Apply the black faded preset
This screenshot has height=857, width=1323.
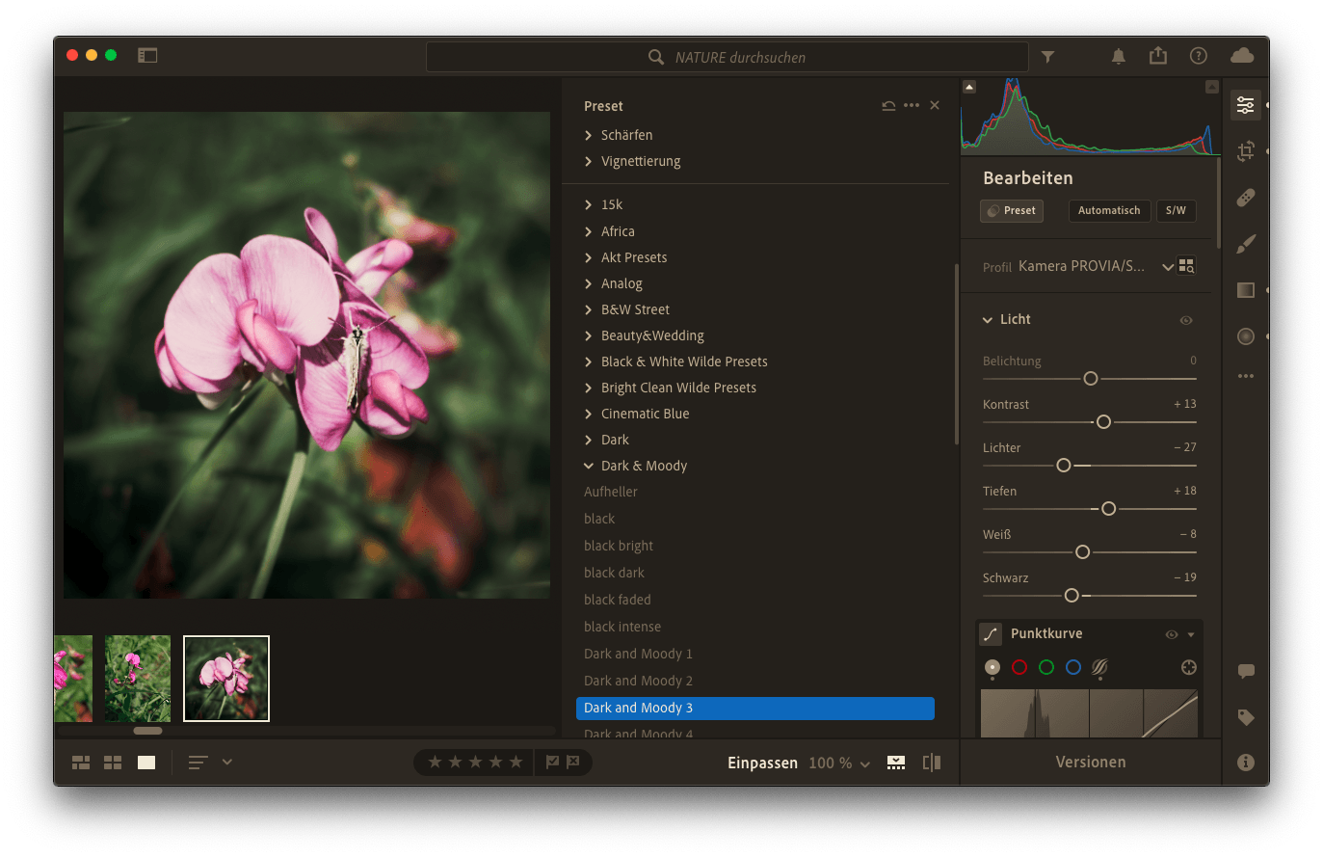click(618, 600)
